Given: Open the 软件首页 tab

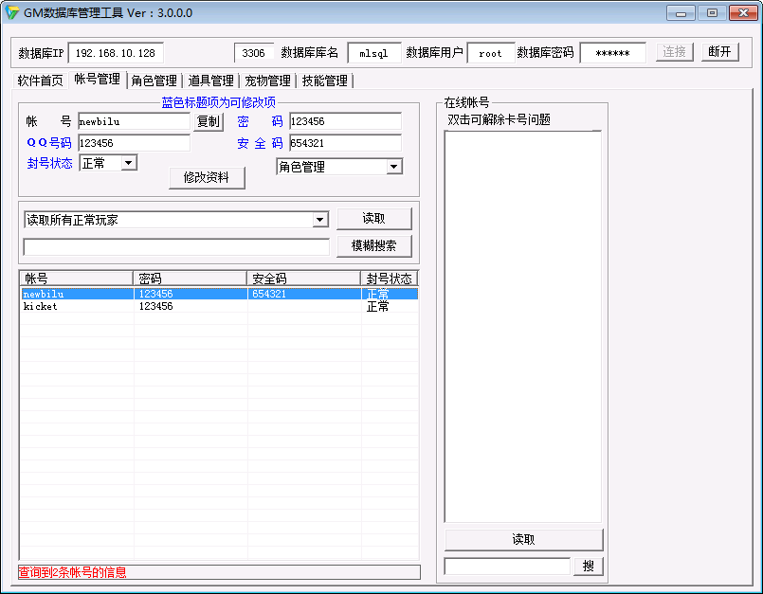Looking at the screenshot, I should 41,81.
